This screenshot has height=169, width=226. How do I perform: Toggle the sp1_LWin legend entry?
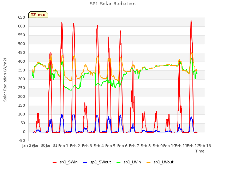(129, 162)
